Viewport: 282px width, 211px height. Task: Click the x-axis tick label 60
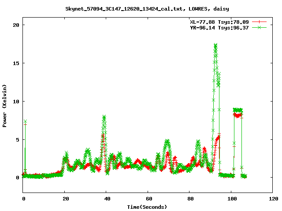(x=149, y=199)
